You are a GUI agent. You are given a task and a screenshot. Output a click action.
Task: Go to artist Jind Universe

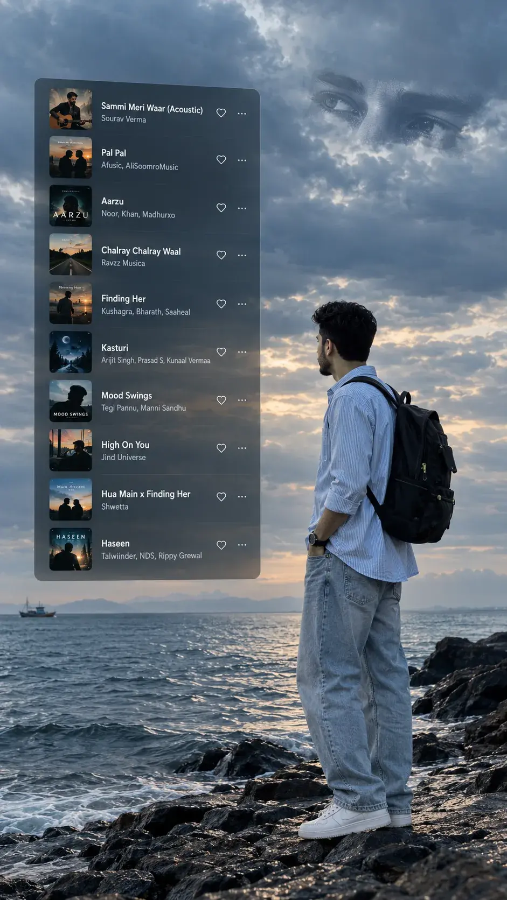123,457
